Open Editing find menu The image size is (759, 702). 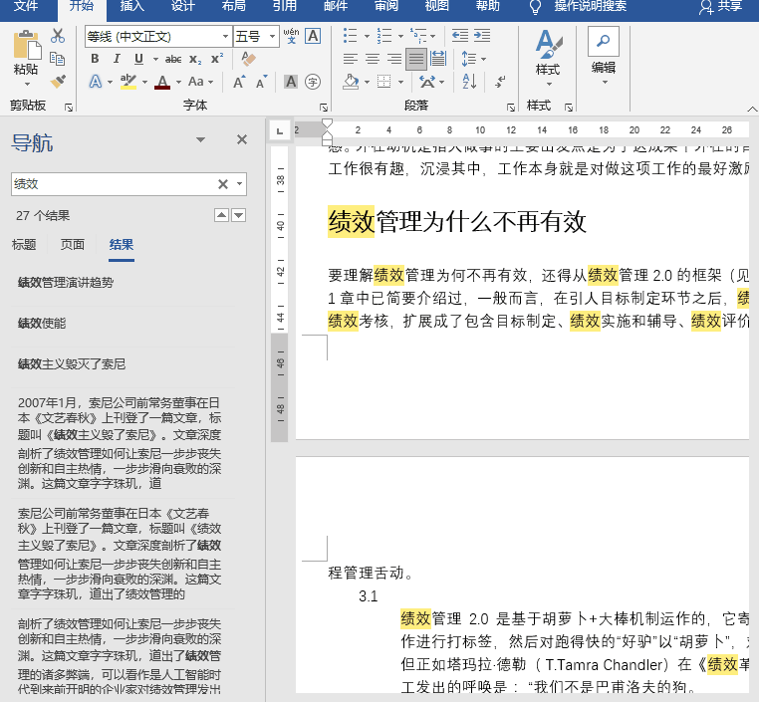pyautogui.click(x=604, y=57)
